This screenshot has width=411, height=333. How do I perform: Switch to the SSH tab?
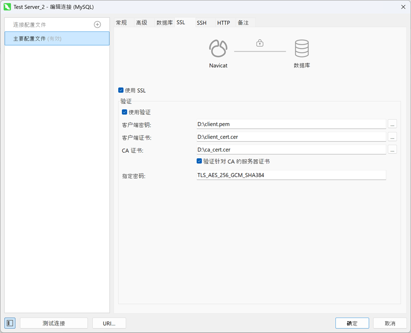205,23
